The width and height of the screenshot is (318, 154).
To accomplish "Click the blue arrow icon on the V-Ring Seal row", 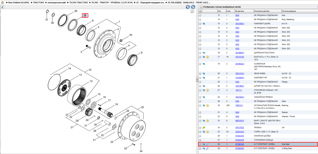I will [x=204, y=149].
